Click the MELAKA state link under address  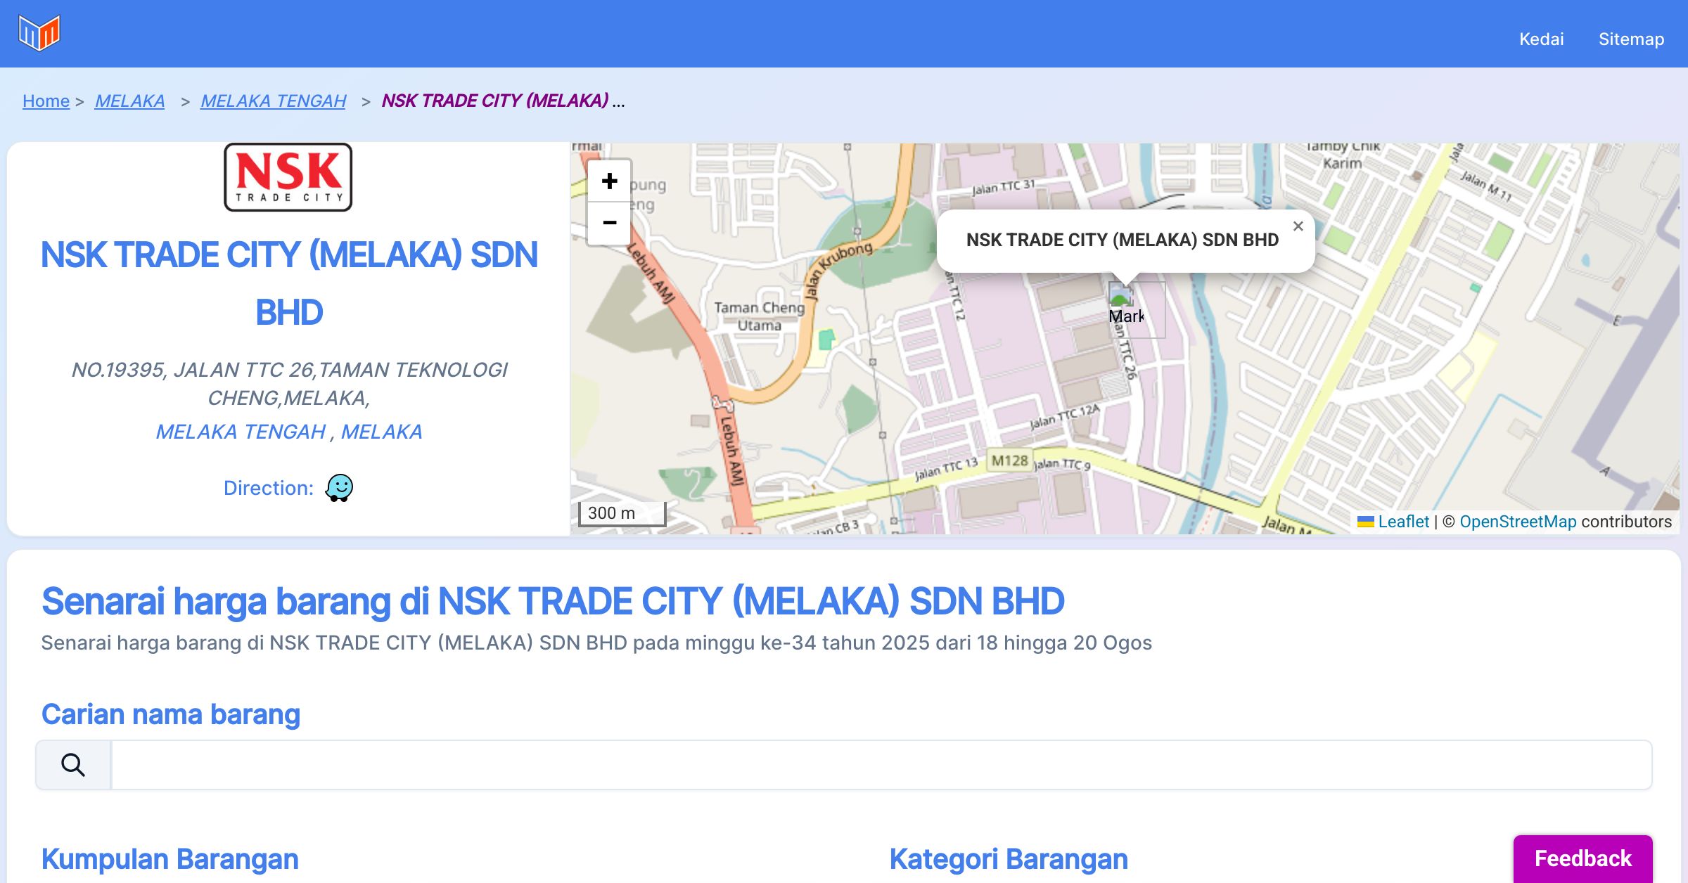[x=382, y=432]
